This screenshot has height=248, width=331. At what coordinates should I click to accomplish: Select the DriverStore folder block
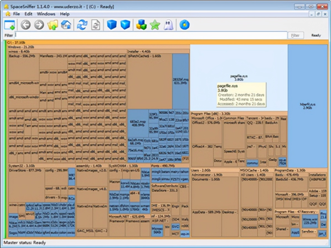26,185
